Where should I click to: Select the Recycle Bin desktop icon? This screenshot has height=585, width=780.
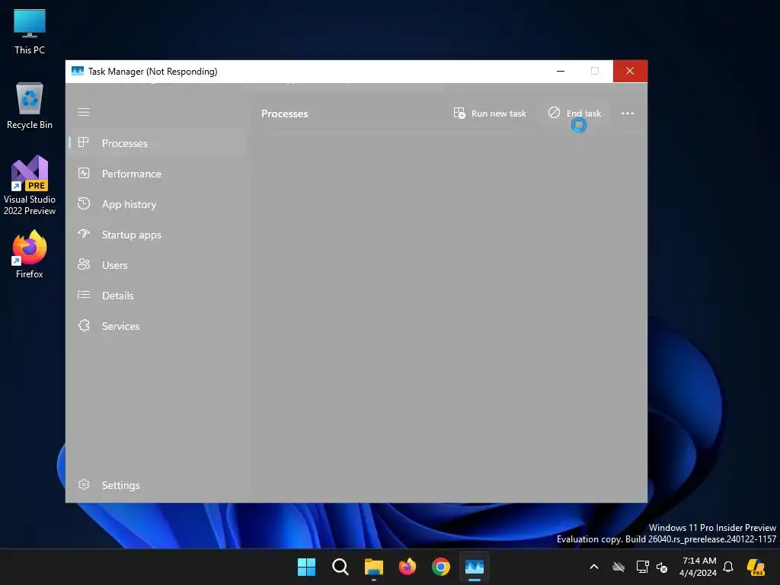(30, 107)
